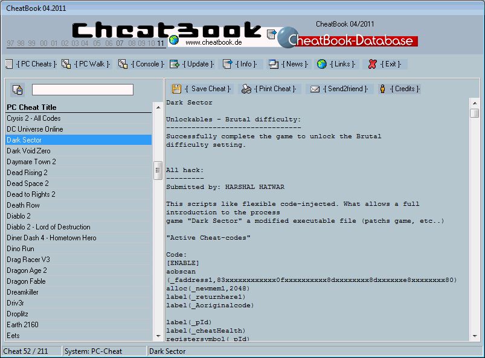This screenshot has width=485, height=358.
Task: Click the cheat text scrollbar thumb
Action: [x=475, y=113]
